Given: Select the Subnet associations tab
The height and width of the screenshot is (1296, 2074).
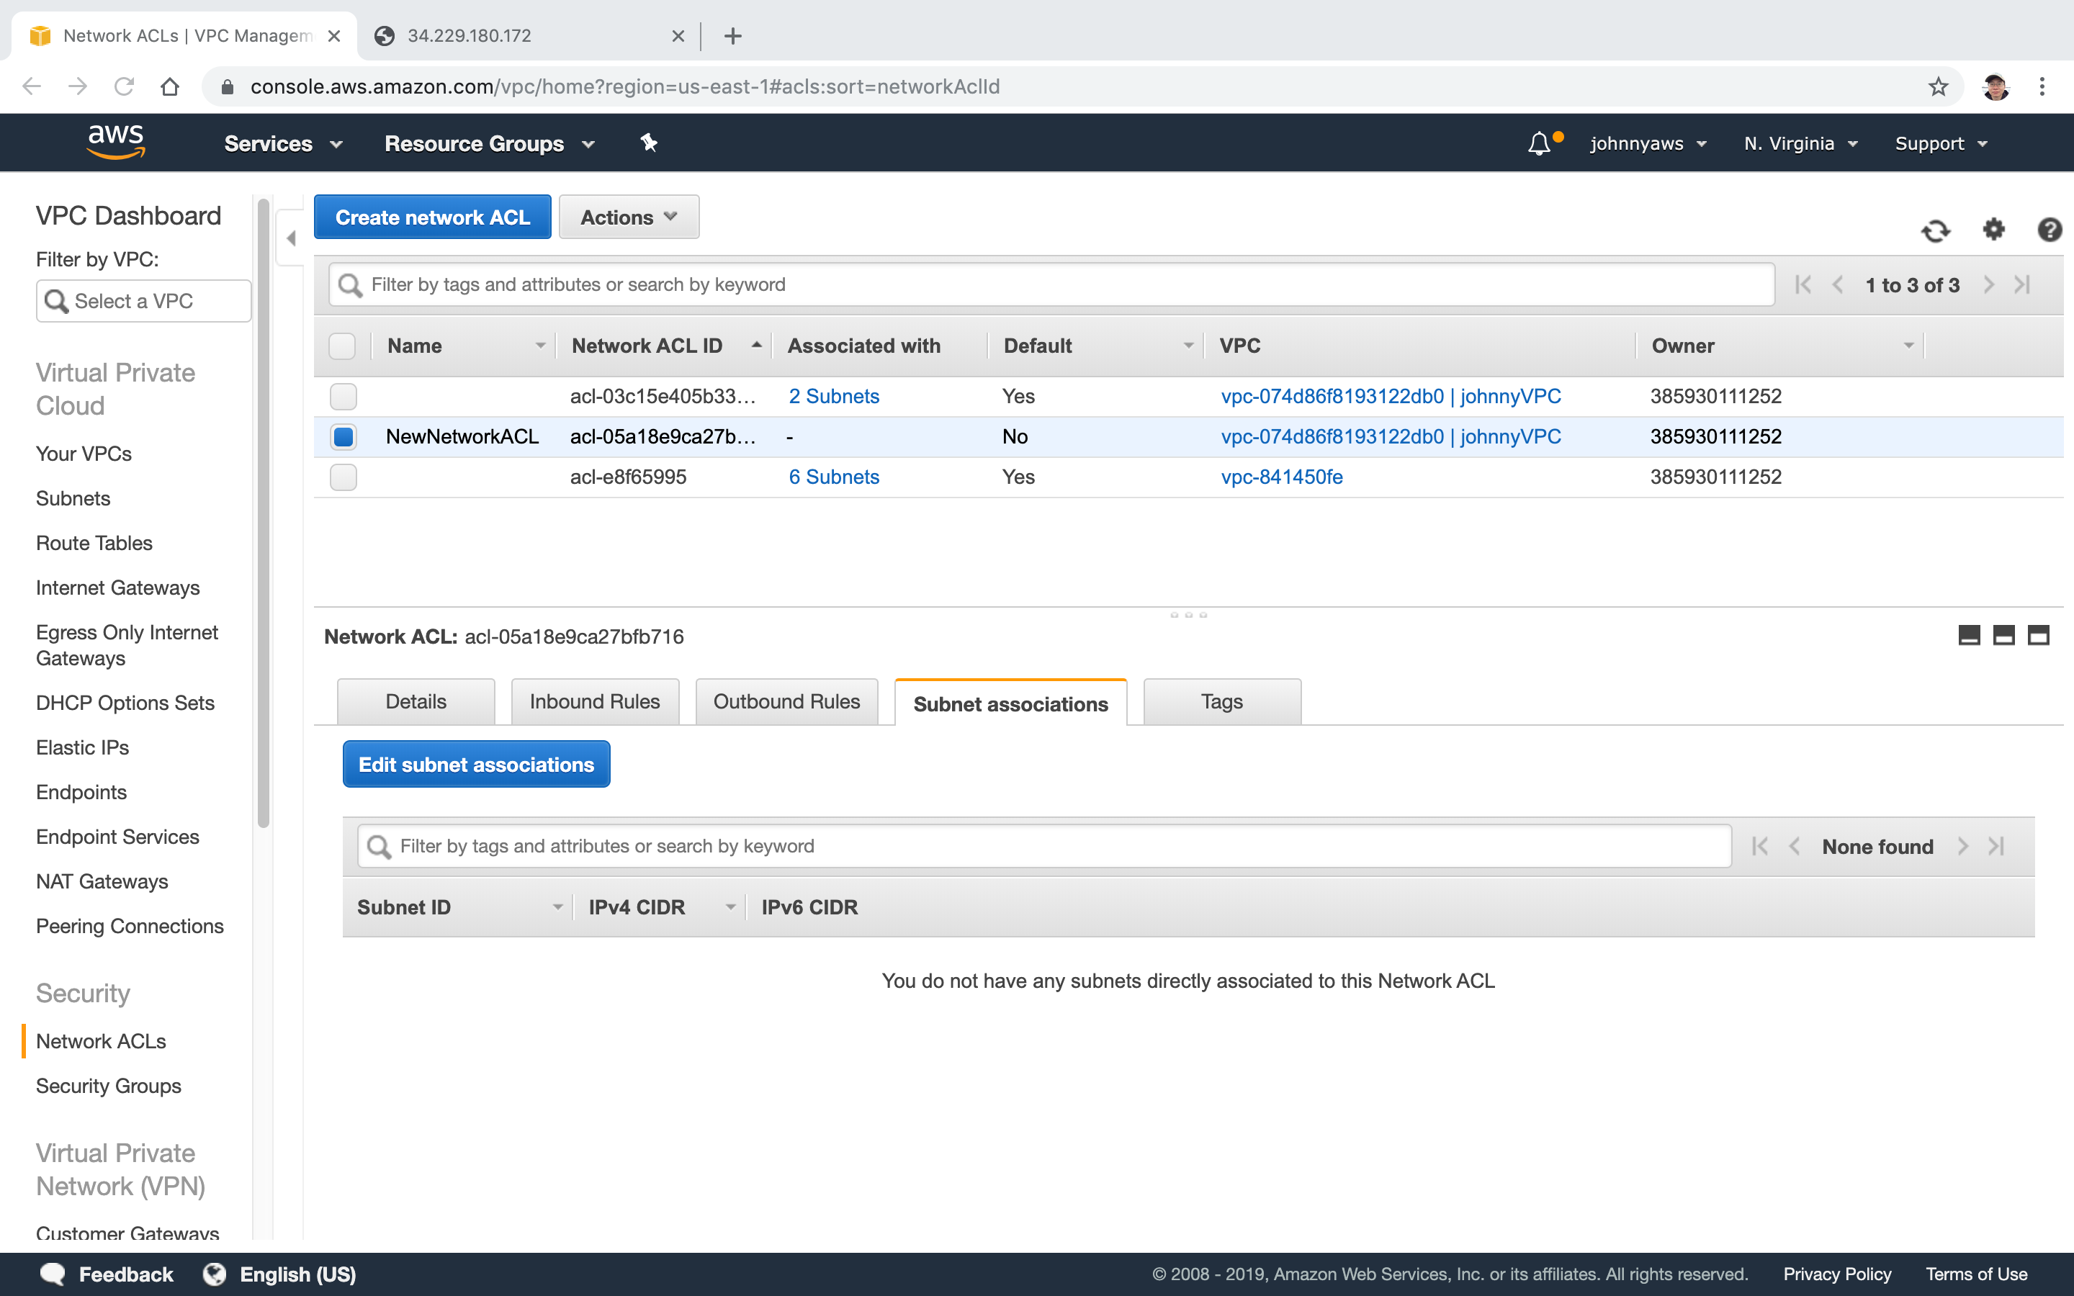Looking at the screenshot, I should click(1010, 703).
